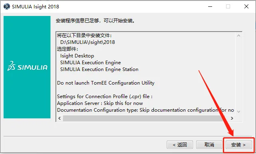Minimize the SIMULIA Isight 2018 installer window
The image size is (256, 154).
click(210, 6)
